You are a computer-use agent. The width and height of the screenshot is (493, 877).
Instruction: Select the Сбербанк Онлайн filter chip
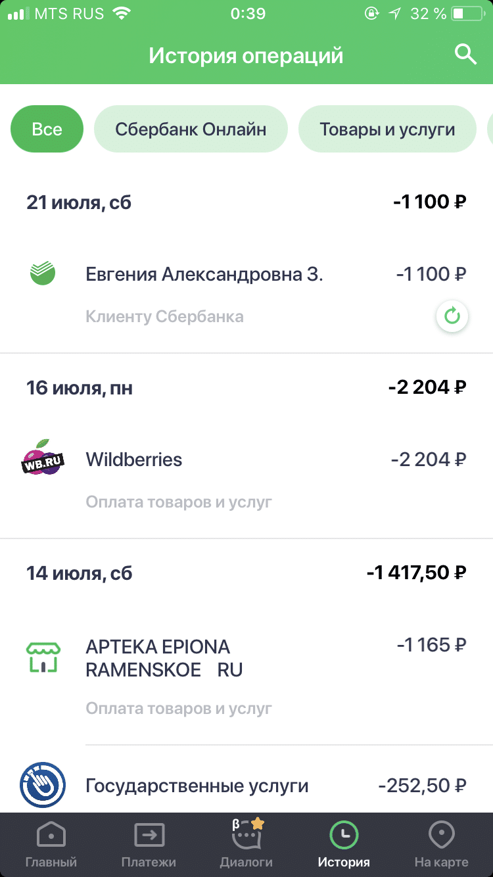pyautogui.click(x=191, y=129)
